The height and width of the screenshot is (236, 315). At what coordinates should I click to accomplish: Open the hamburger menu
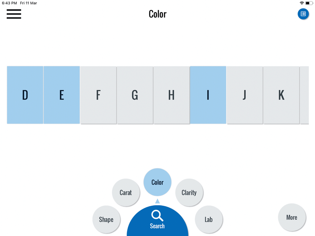click(14, 14)
